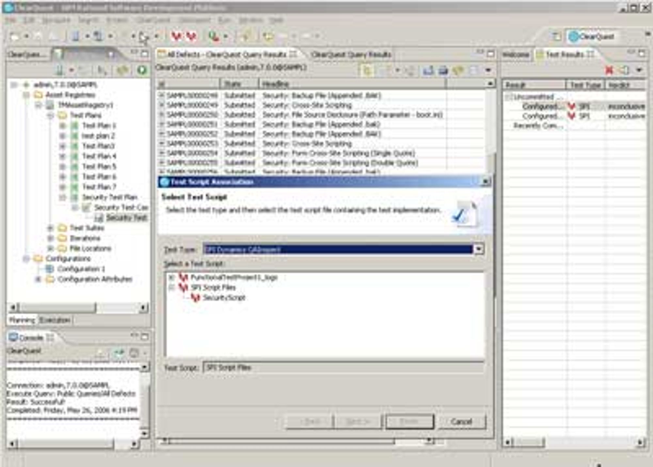
Task: Click the Cancel button in dialog
Action: coord(461,422)
